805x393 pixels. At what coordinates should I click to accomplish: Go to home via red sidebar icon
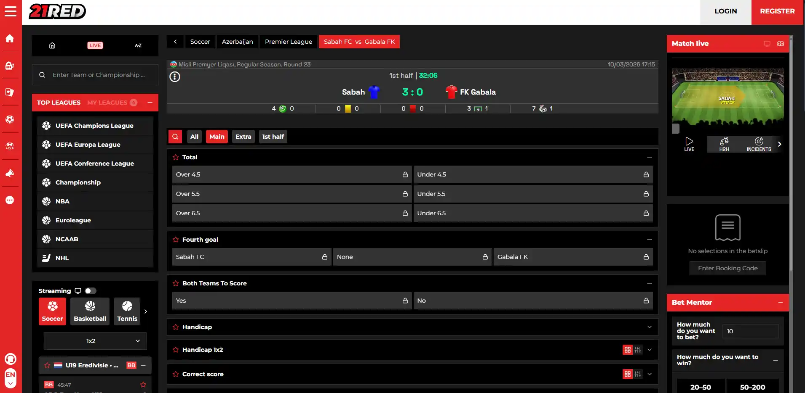(x=10, y=39)
